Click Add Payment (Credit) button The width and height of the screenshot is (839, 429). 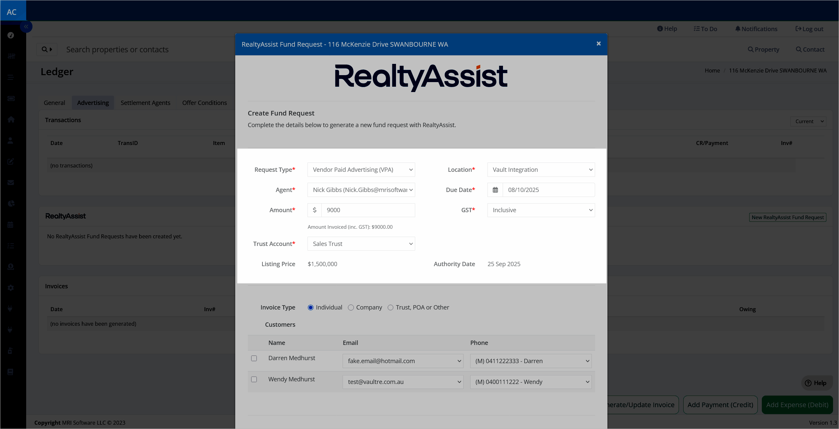point(720,405)
